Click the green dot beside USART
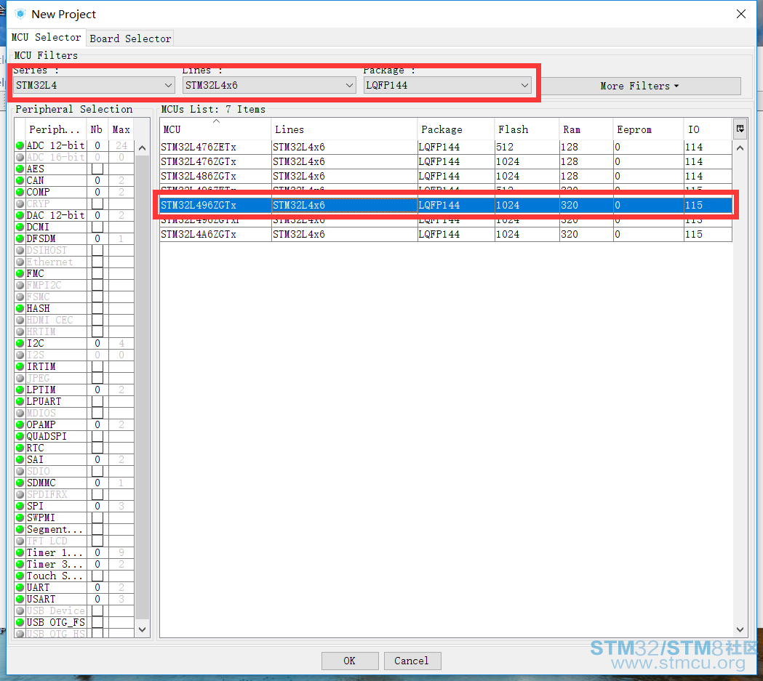Screen dimensions: 763x681 click(20, 599)
